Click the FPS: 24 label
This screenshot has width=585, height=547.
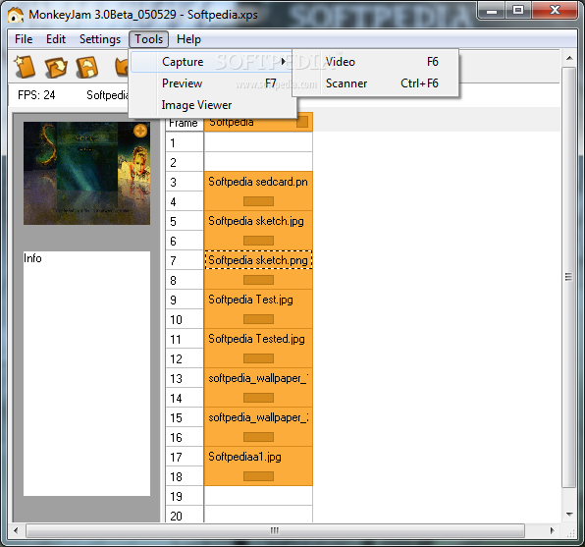click(x=36, y=95)
